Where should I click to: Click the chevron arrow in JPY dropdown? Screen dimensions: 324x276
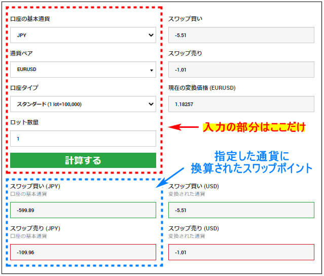151,35
